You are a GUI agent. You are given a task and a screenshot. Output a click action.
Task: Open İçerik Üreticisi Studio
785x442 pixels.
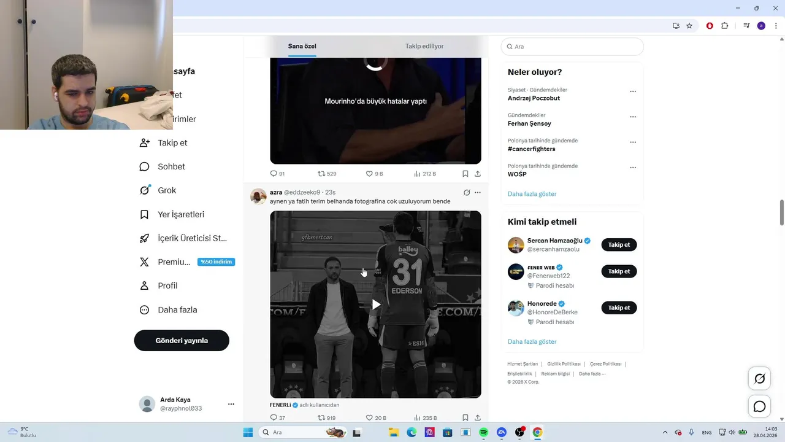coord(183,238)
